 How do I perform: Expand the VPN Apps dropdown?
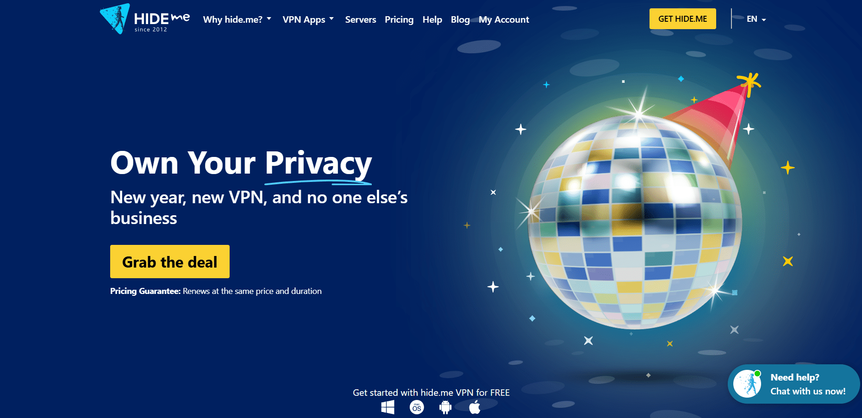pyautogui.click(x=308, y=19)
